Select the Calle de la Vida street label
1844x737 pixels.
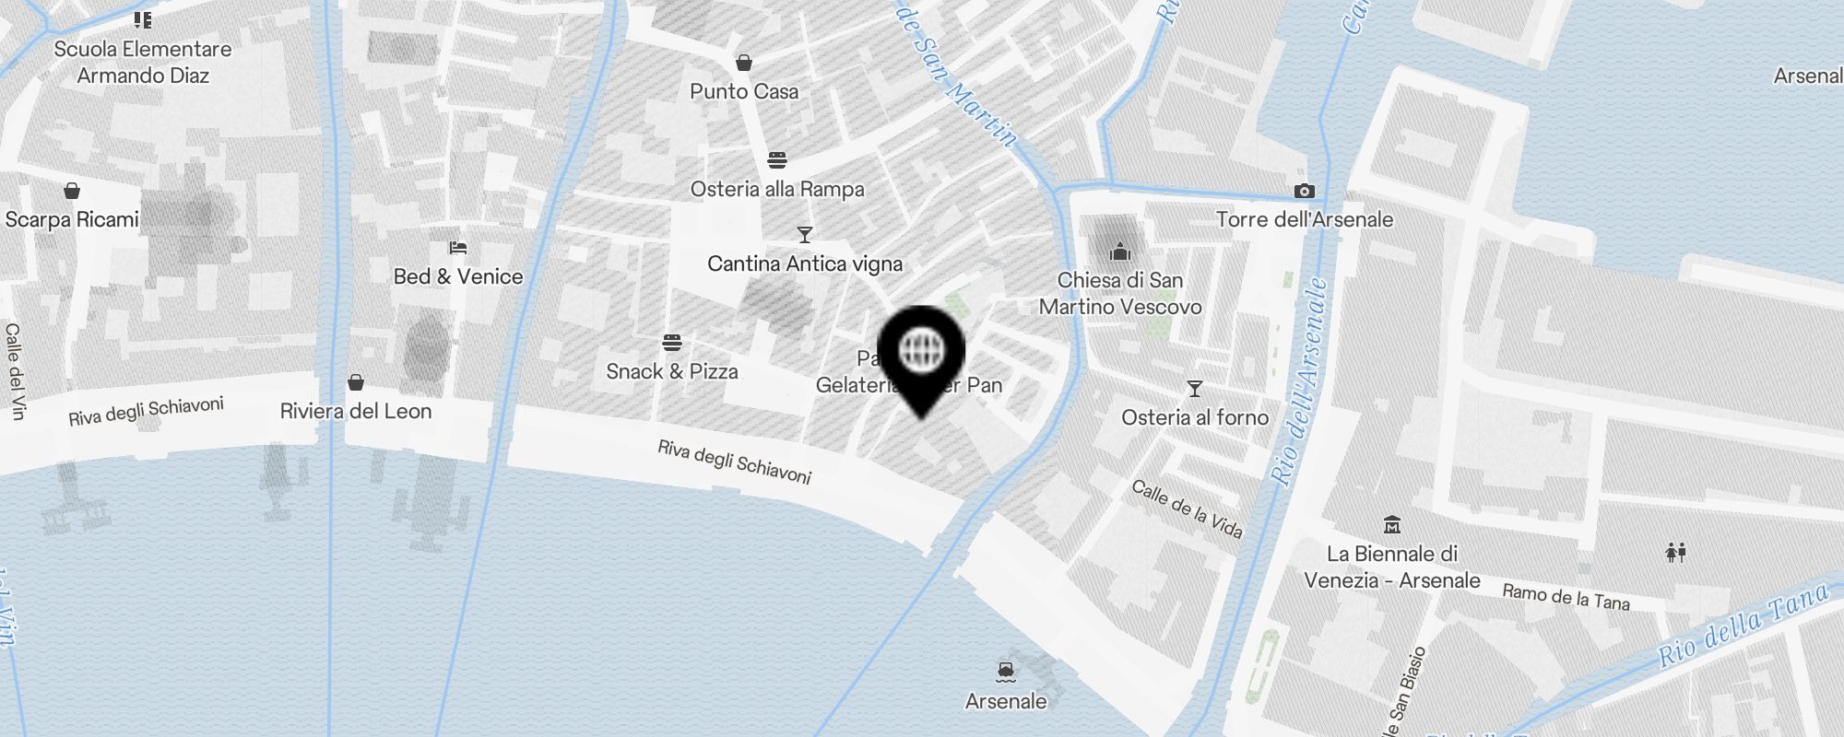pyautogui.click(x=1187, y=509)
